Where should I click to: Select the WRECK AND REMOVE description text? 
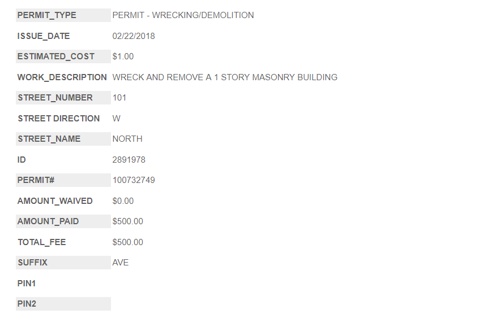click(225, 77)
